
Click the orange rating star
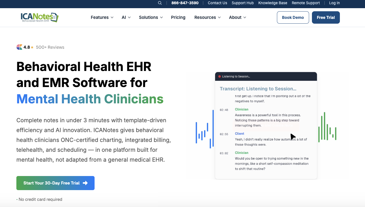click(x=32, y=47)
